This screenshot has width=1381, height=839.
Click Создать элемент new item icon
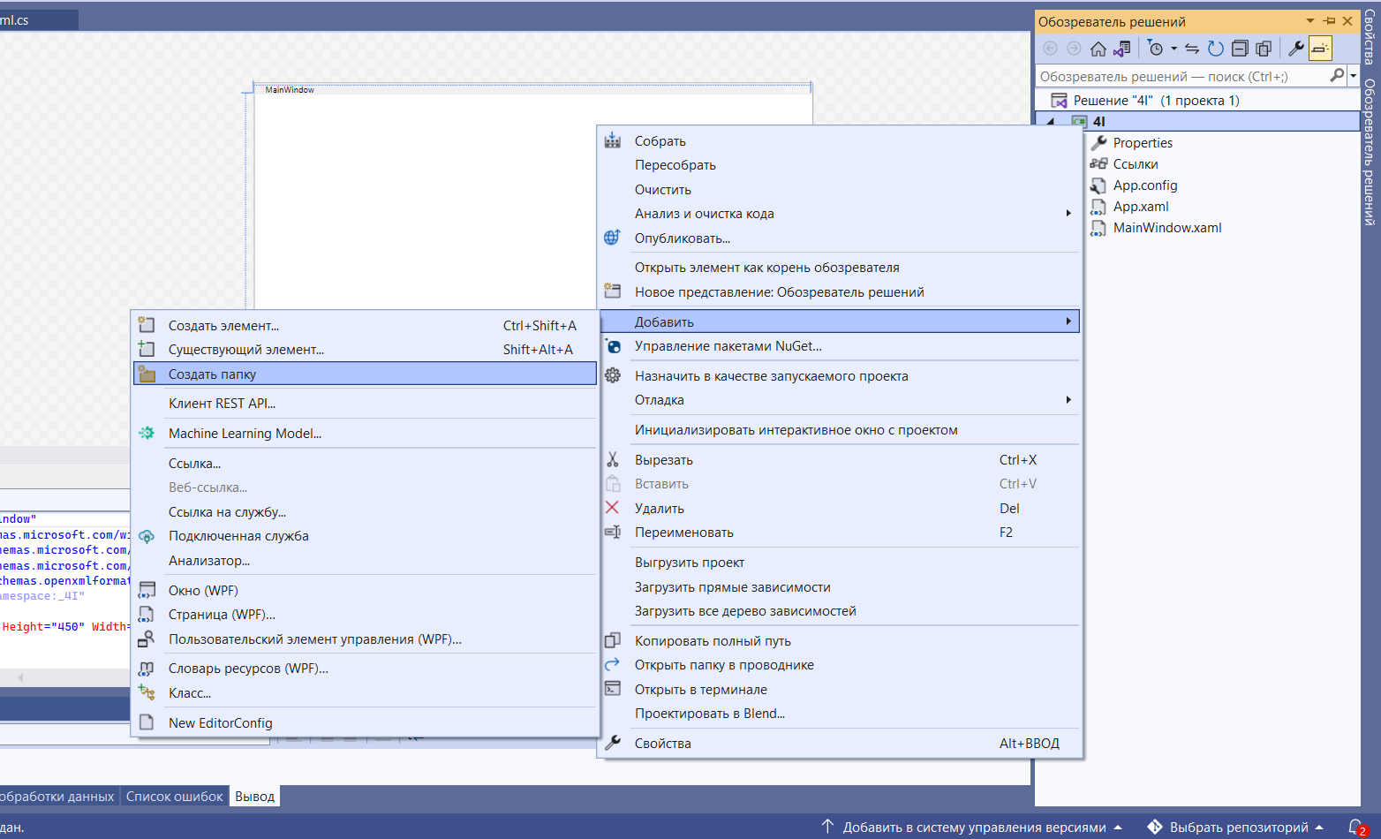tap(147, 325)
